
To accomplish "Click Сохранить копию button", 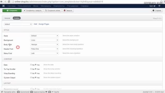I will pos(53,11).
